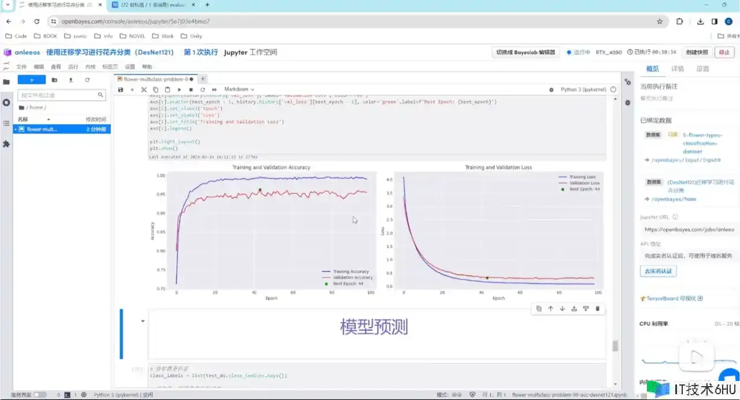Open the debugger bug icon on right sidebar

pyautogui.click(x=628, y=102)
